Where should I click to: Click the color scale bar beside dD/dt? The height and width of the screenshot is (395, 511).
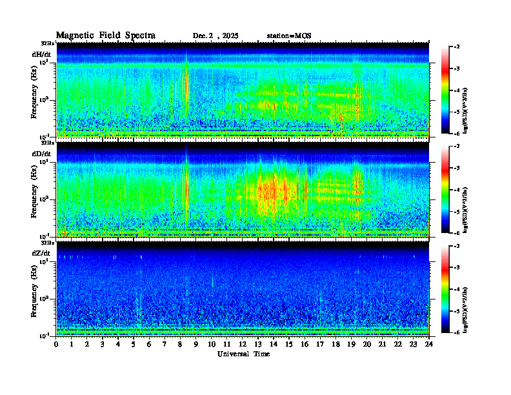(x=445, y=189)
